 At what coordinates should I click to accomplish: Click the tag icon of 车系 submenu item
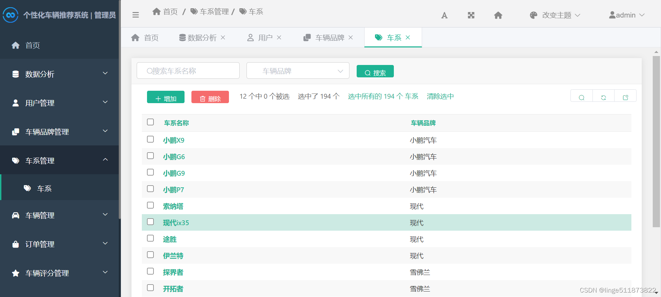[27, 188]
